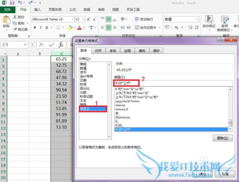This screenshot has width=239, height=182.
Task: Align text left
Action: (x=103, y=28)
